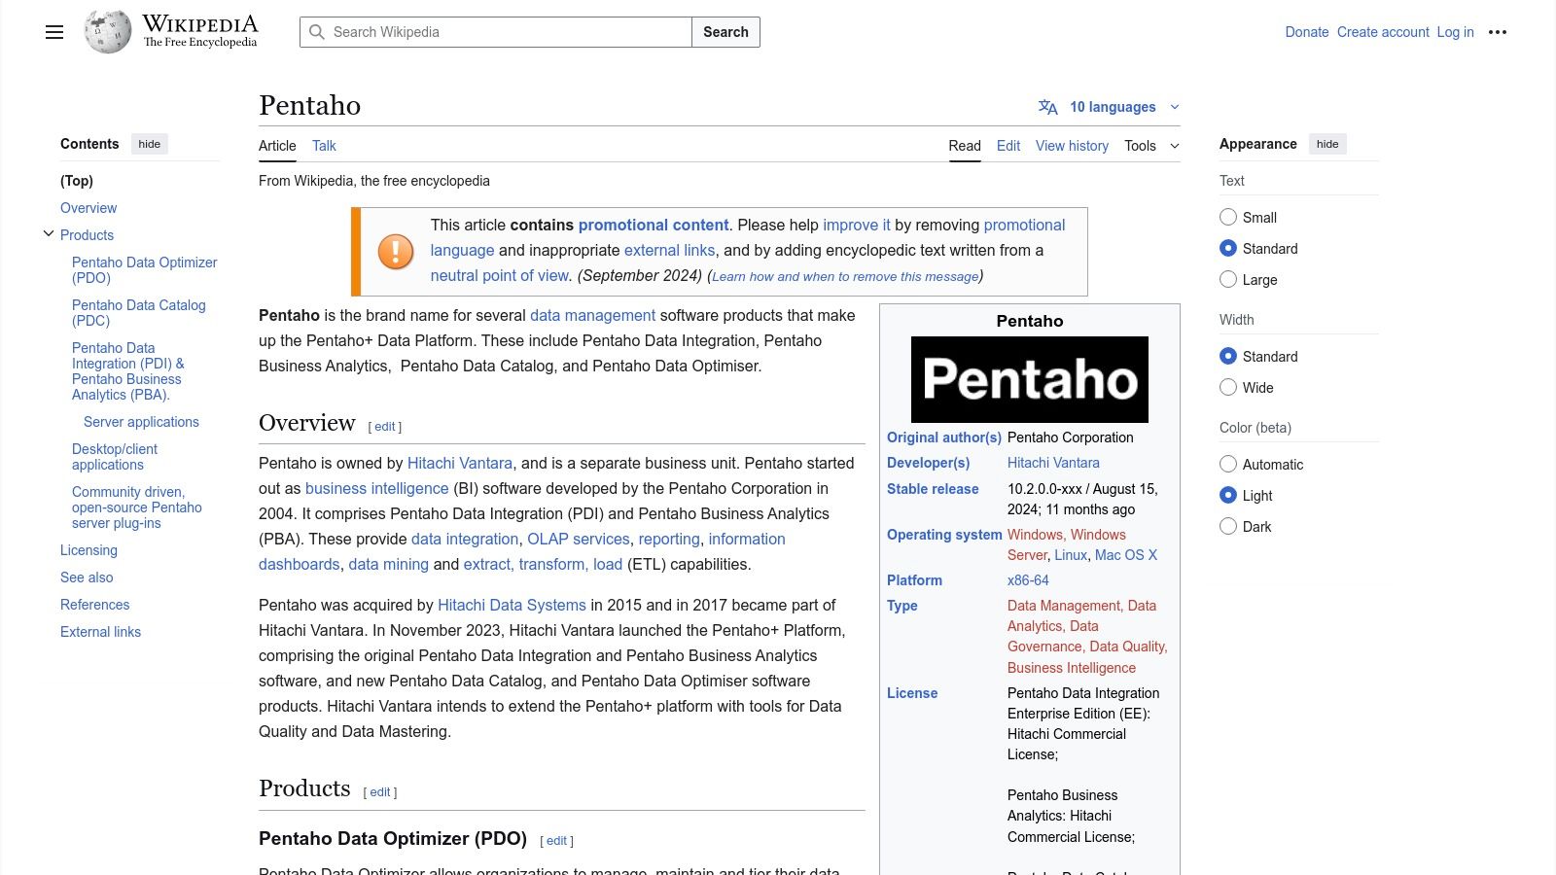The height and width of the screenshot is (875, 1556).
Task: Open the x86-64 platform link
Action: [x=1028, y=580]
